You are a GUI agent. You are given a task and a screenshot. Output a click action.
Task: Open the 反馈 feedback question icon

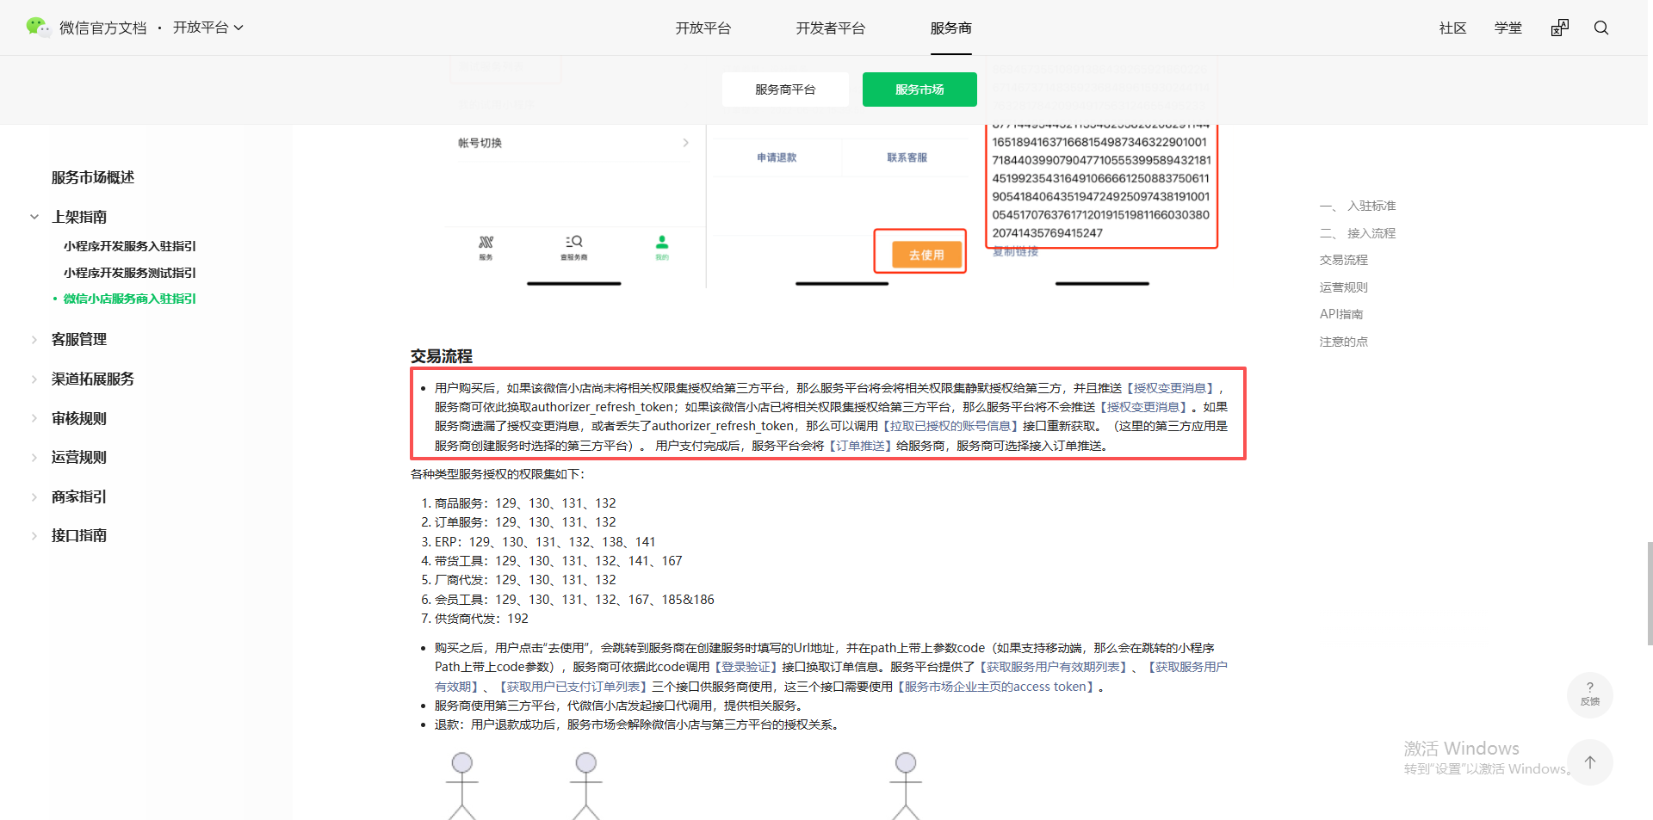(x=1590, y=694)
